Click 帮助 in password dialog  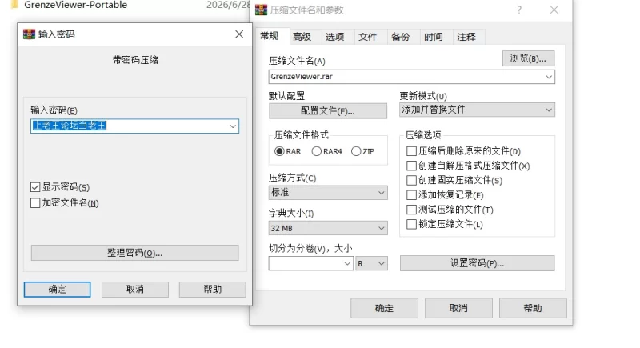pyautogui.click(x=212, y=290)
